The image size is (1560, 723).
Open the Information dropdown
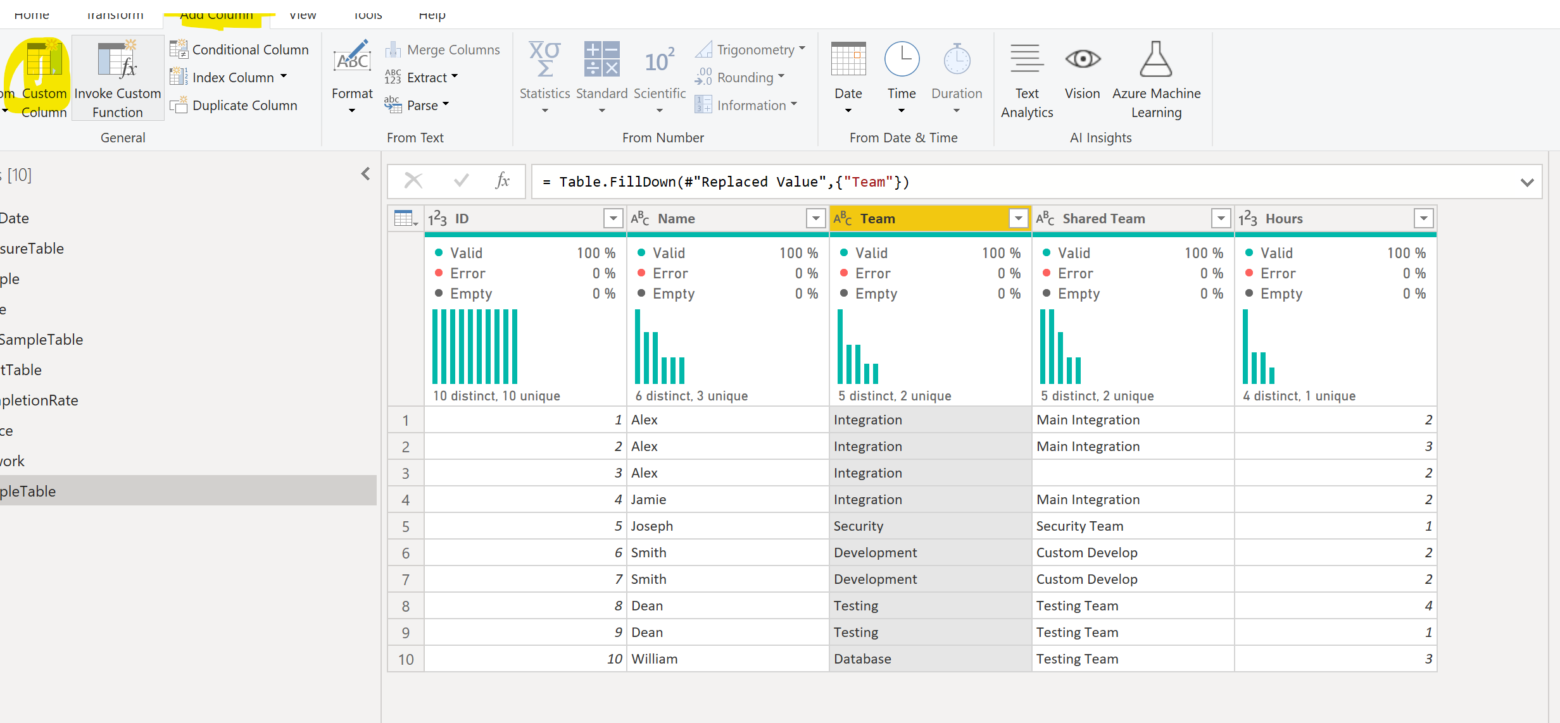746,105
